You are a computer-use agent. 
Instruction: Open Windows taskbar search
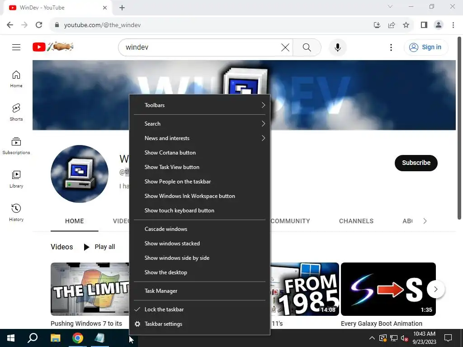(x=33, y=338)
